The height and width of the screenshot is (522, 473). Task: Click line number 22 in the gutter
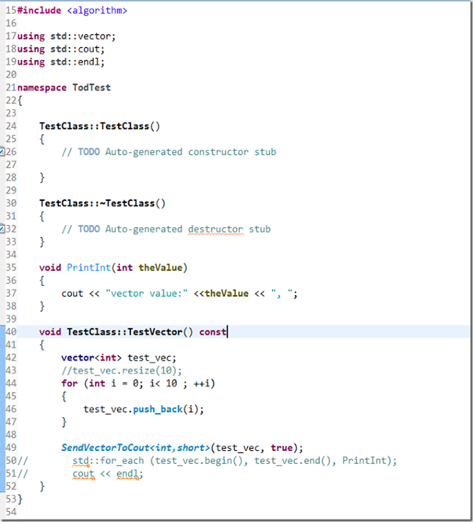(10, 100)
